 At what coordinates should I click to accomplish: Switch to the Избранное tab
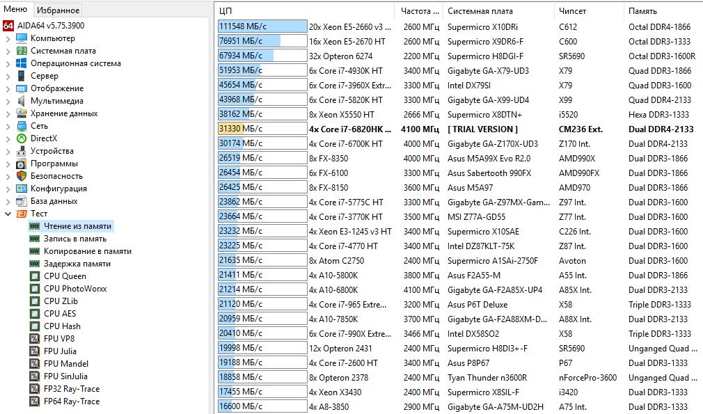pos(58,10)
